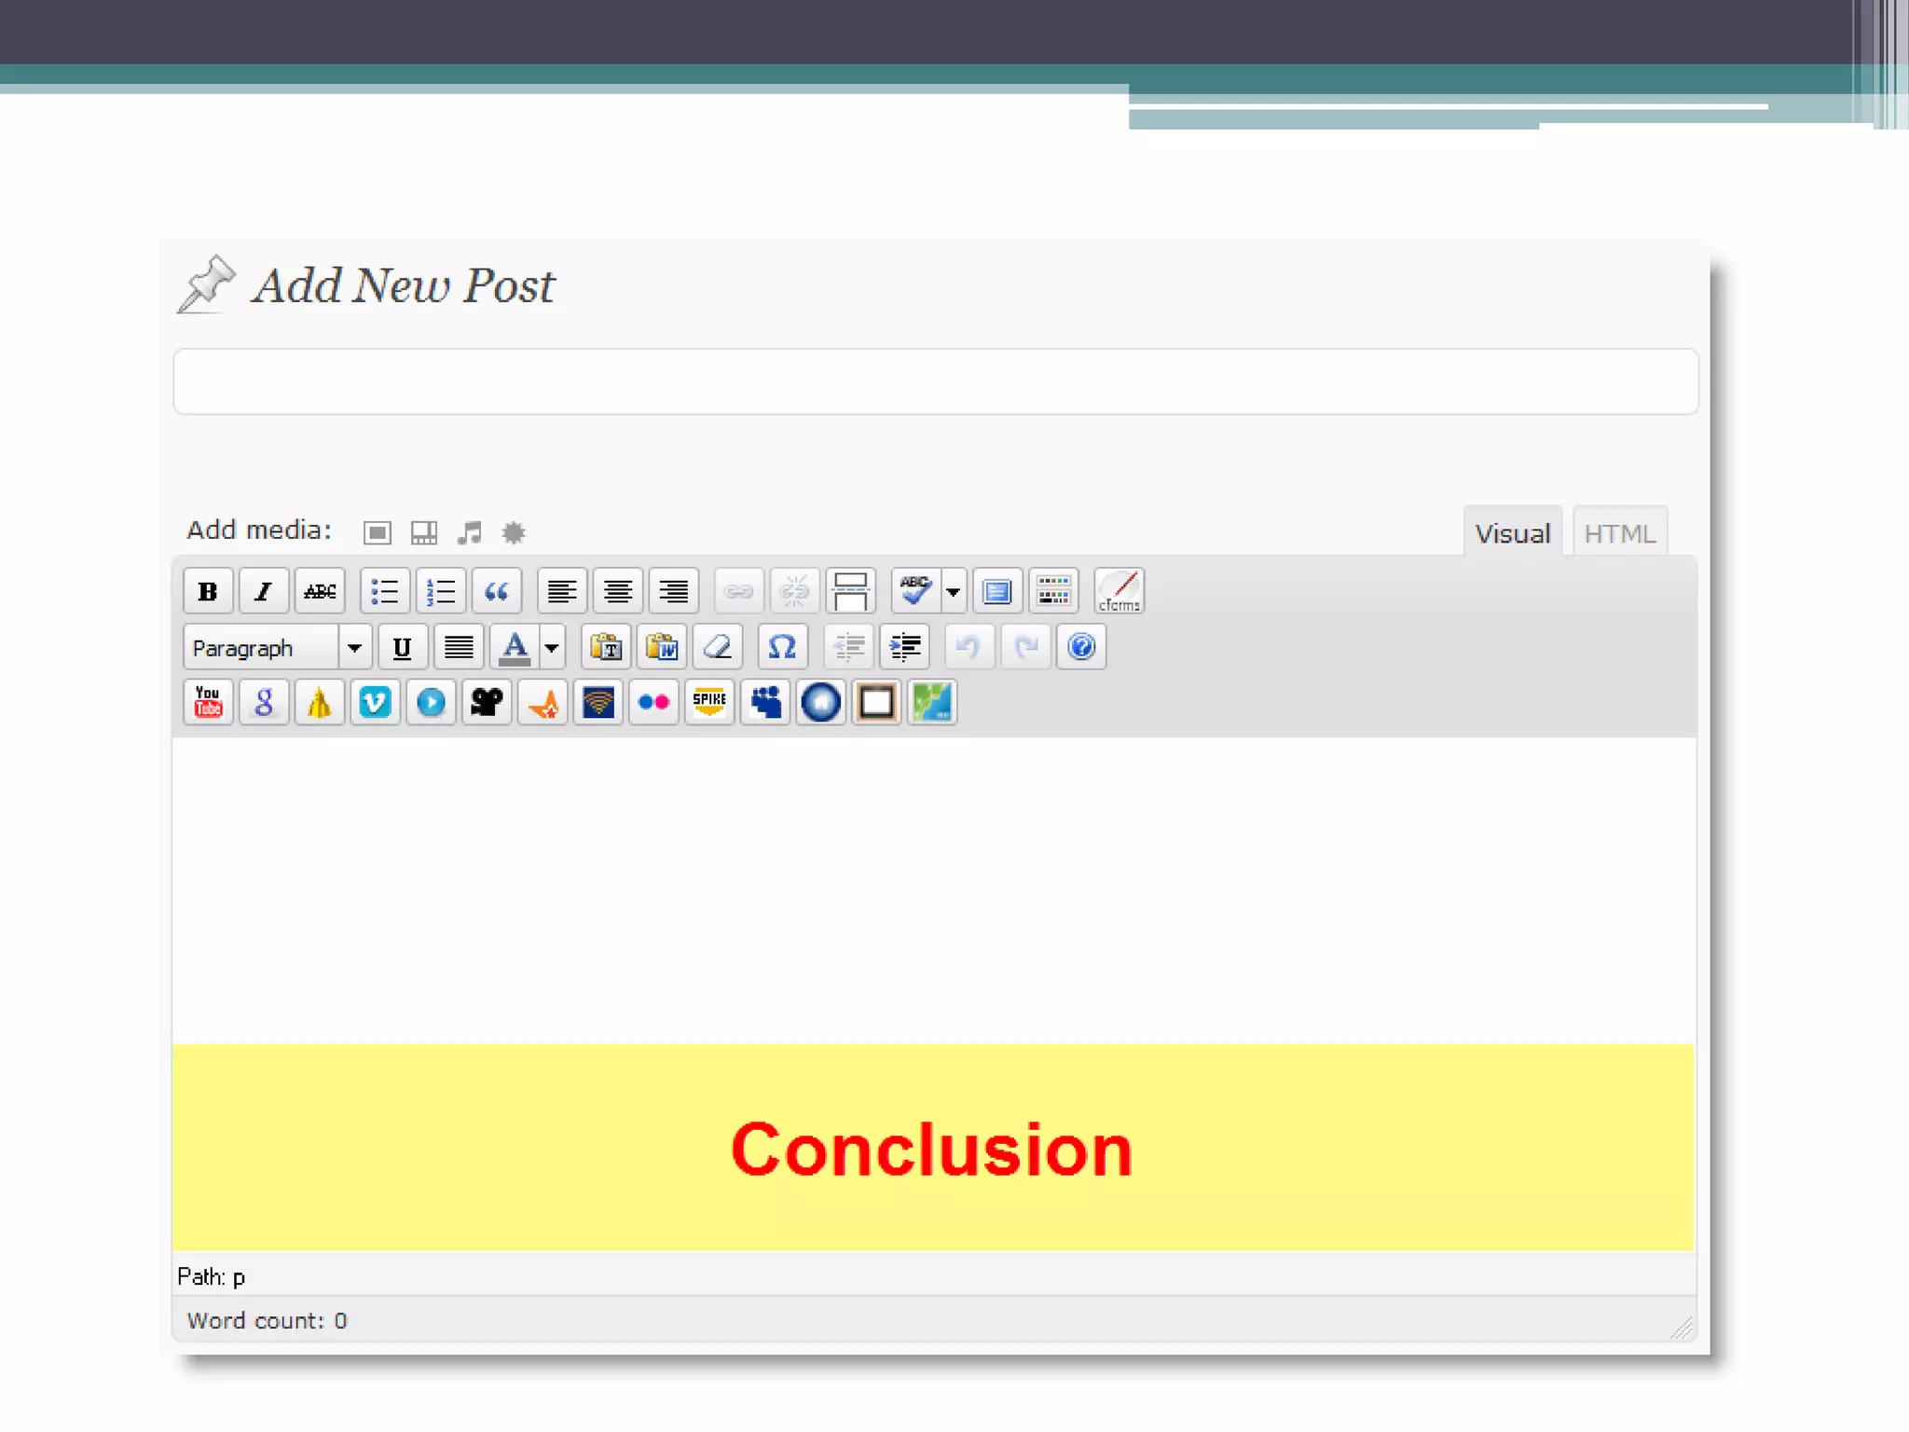This screenshot has height=1432, width=1909.
Task: Click the post title input field
Action: tap(935, 381)
